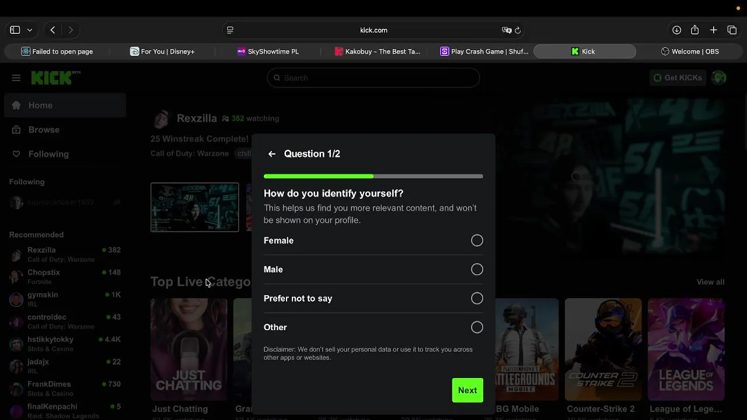
Task: Show Safari downloads
Action: tap(676, 30)
